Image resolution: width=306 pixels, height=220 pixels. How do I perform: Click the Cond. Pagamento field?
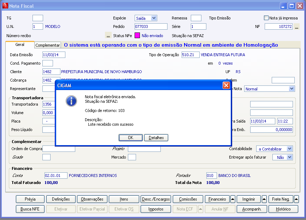click(48, 63)
